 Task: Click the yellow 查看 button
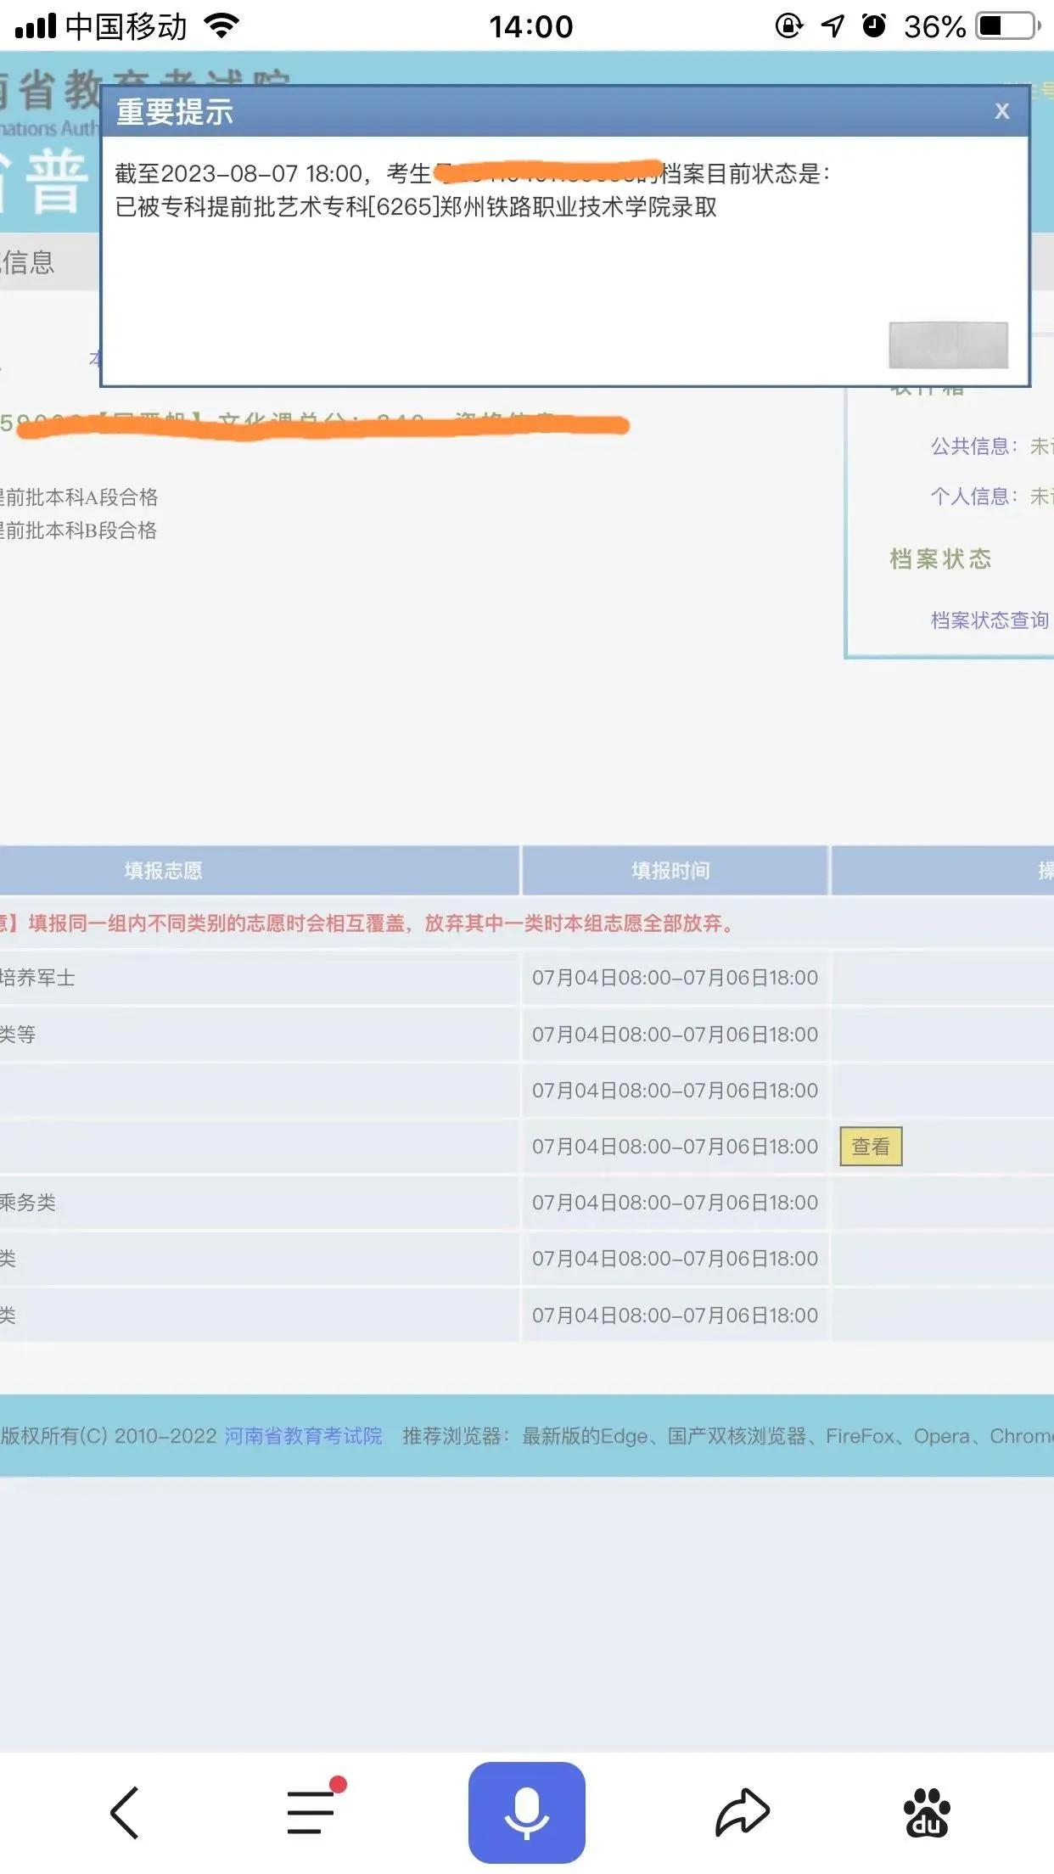click(x=871, y=1147)
